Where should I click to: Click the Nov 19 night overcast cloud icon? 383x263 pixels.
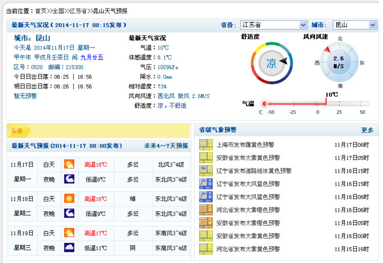click(x=69, y=248)
